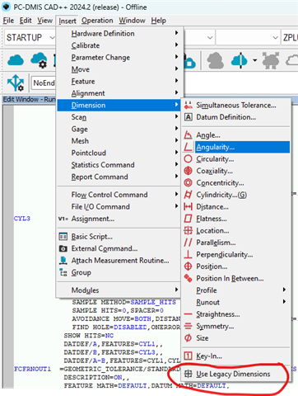Click the Position In Between icon
The width and height of the screenshot is (298, 396).
188,278
